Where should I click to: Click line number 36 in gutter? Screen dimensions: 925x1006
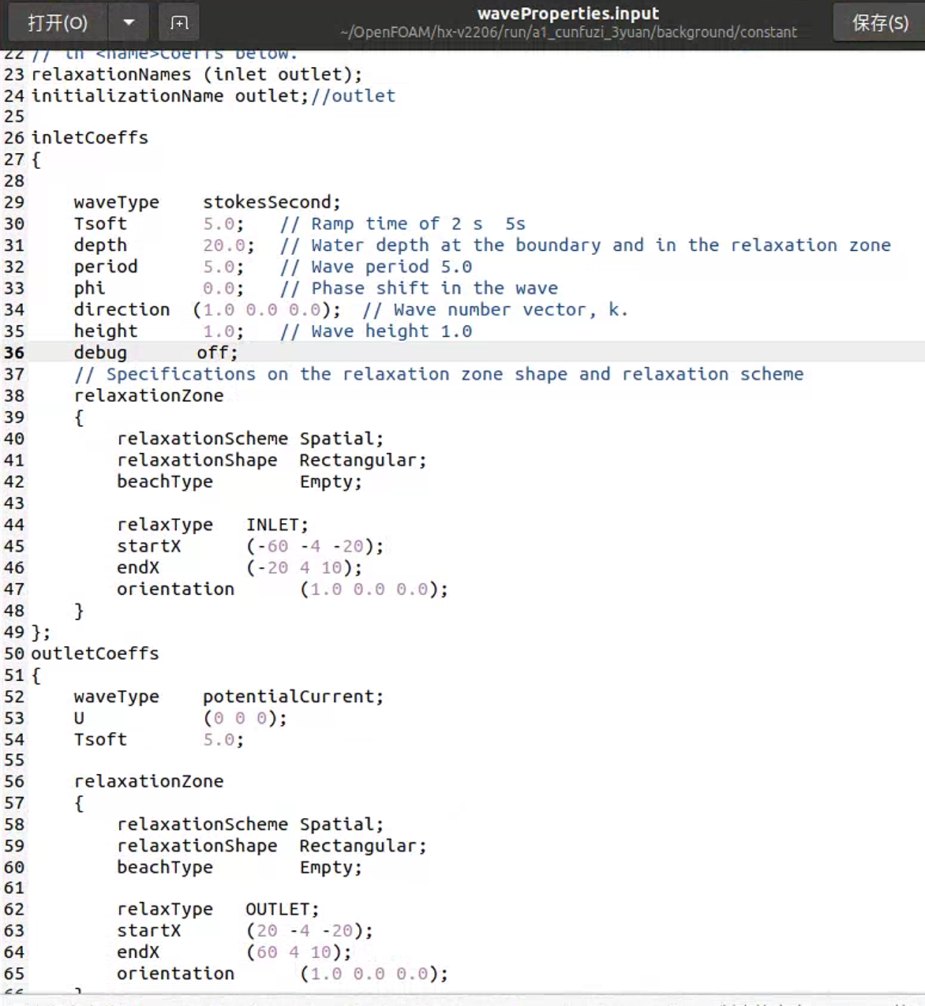point(14,353)
